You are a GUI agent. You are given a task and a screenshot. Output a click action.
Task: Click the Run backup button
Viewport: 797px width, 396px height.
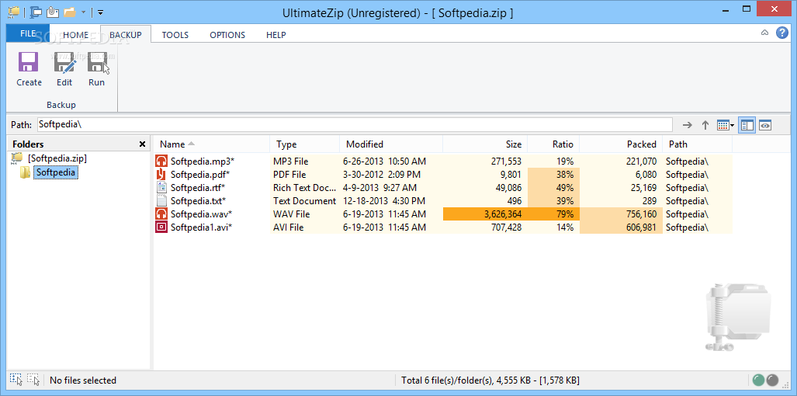point(96,69)
